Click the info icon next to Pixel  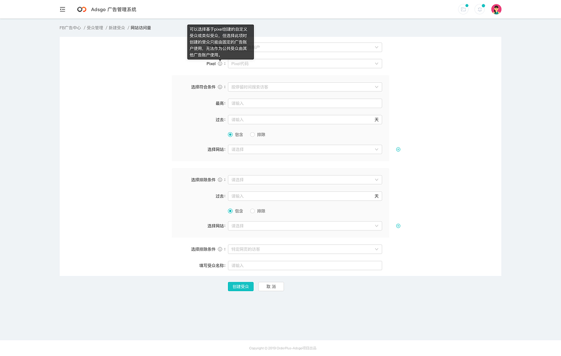(x=220, y=63)
